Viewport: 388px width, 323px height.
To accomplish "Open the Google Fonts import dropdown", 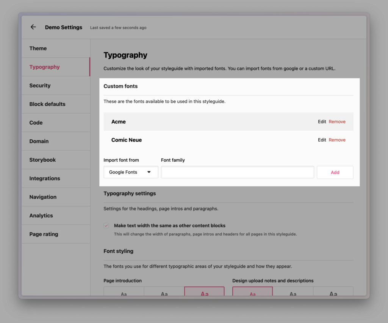I will (131, 172).
